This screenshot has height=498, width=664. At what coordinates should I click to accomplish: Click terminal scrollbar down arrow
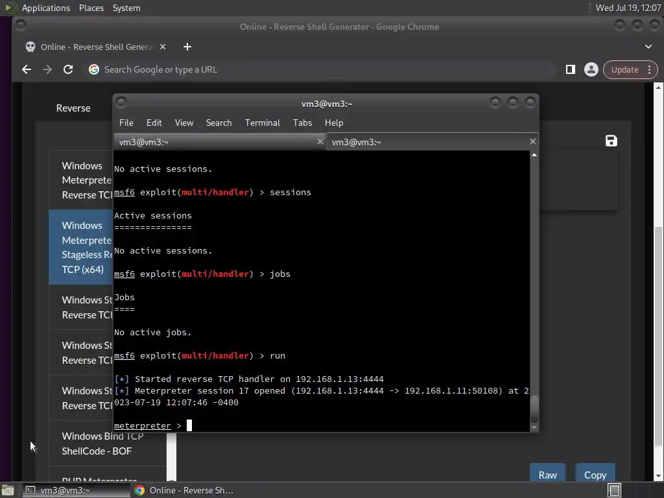pyautogui.click(x=534, y=428)
